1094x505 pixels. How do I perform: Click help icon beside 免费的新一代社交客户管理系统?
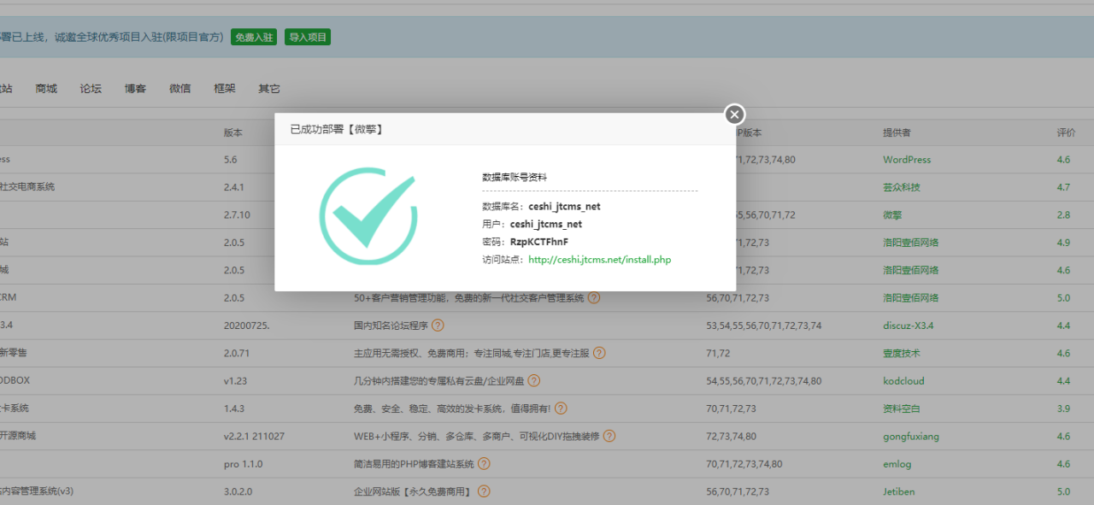pyautogui.click(x=594, y=298)
